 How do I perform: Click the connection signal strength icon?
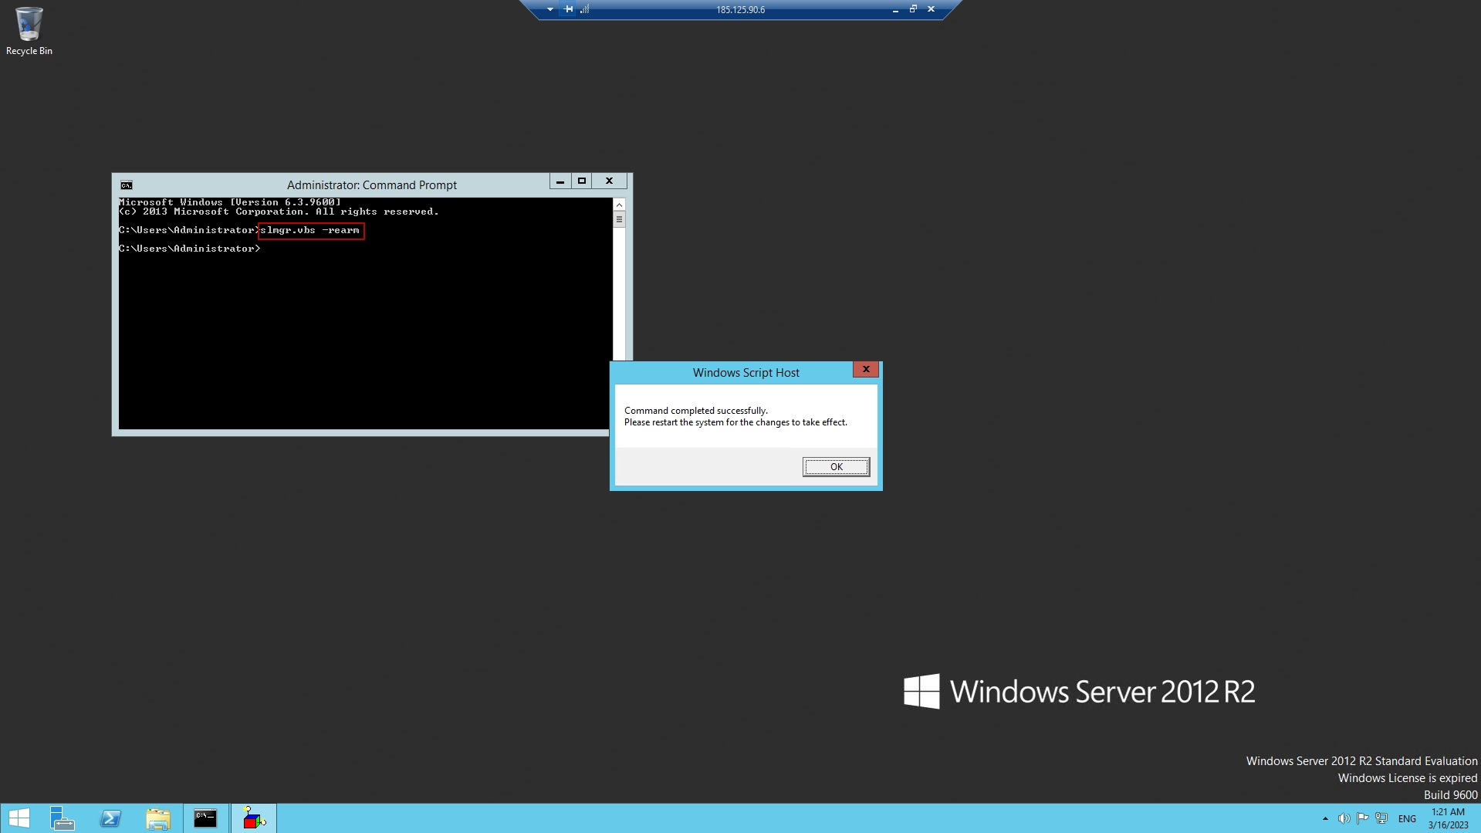point(584,9)
